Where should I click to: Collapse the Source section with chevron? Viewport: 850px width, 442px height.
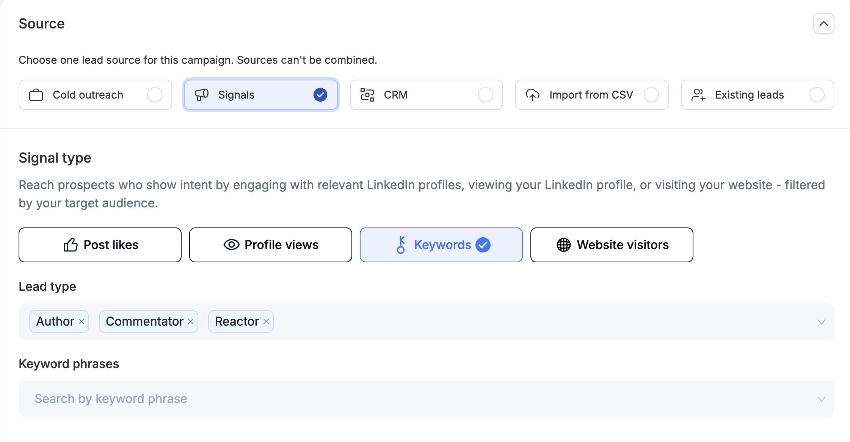tap(824, 24)
